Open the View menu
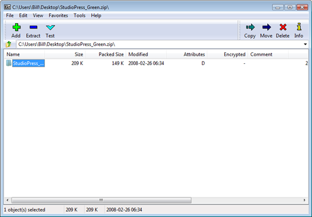 (38, 16)
